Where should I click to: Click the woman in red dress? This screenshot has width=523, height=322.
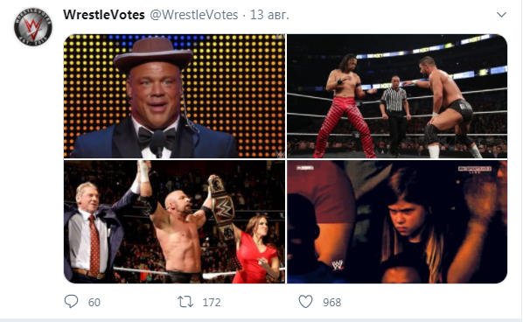pyautogui.click(x=256, y=249)
